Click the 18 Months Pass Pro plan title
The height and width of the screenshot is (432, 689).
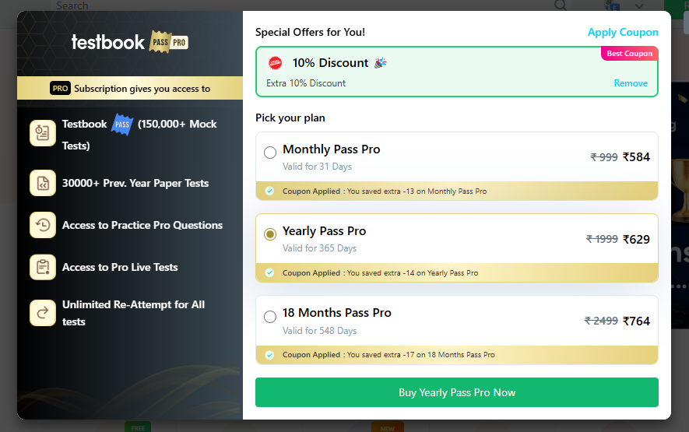(336, 313)
